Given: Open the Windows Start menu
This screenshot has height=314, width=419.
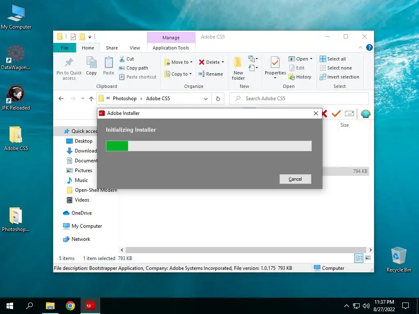Looking at the screenshot, I should (10, 306).
